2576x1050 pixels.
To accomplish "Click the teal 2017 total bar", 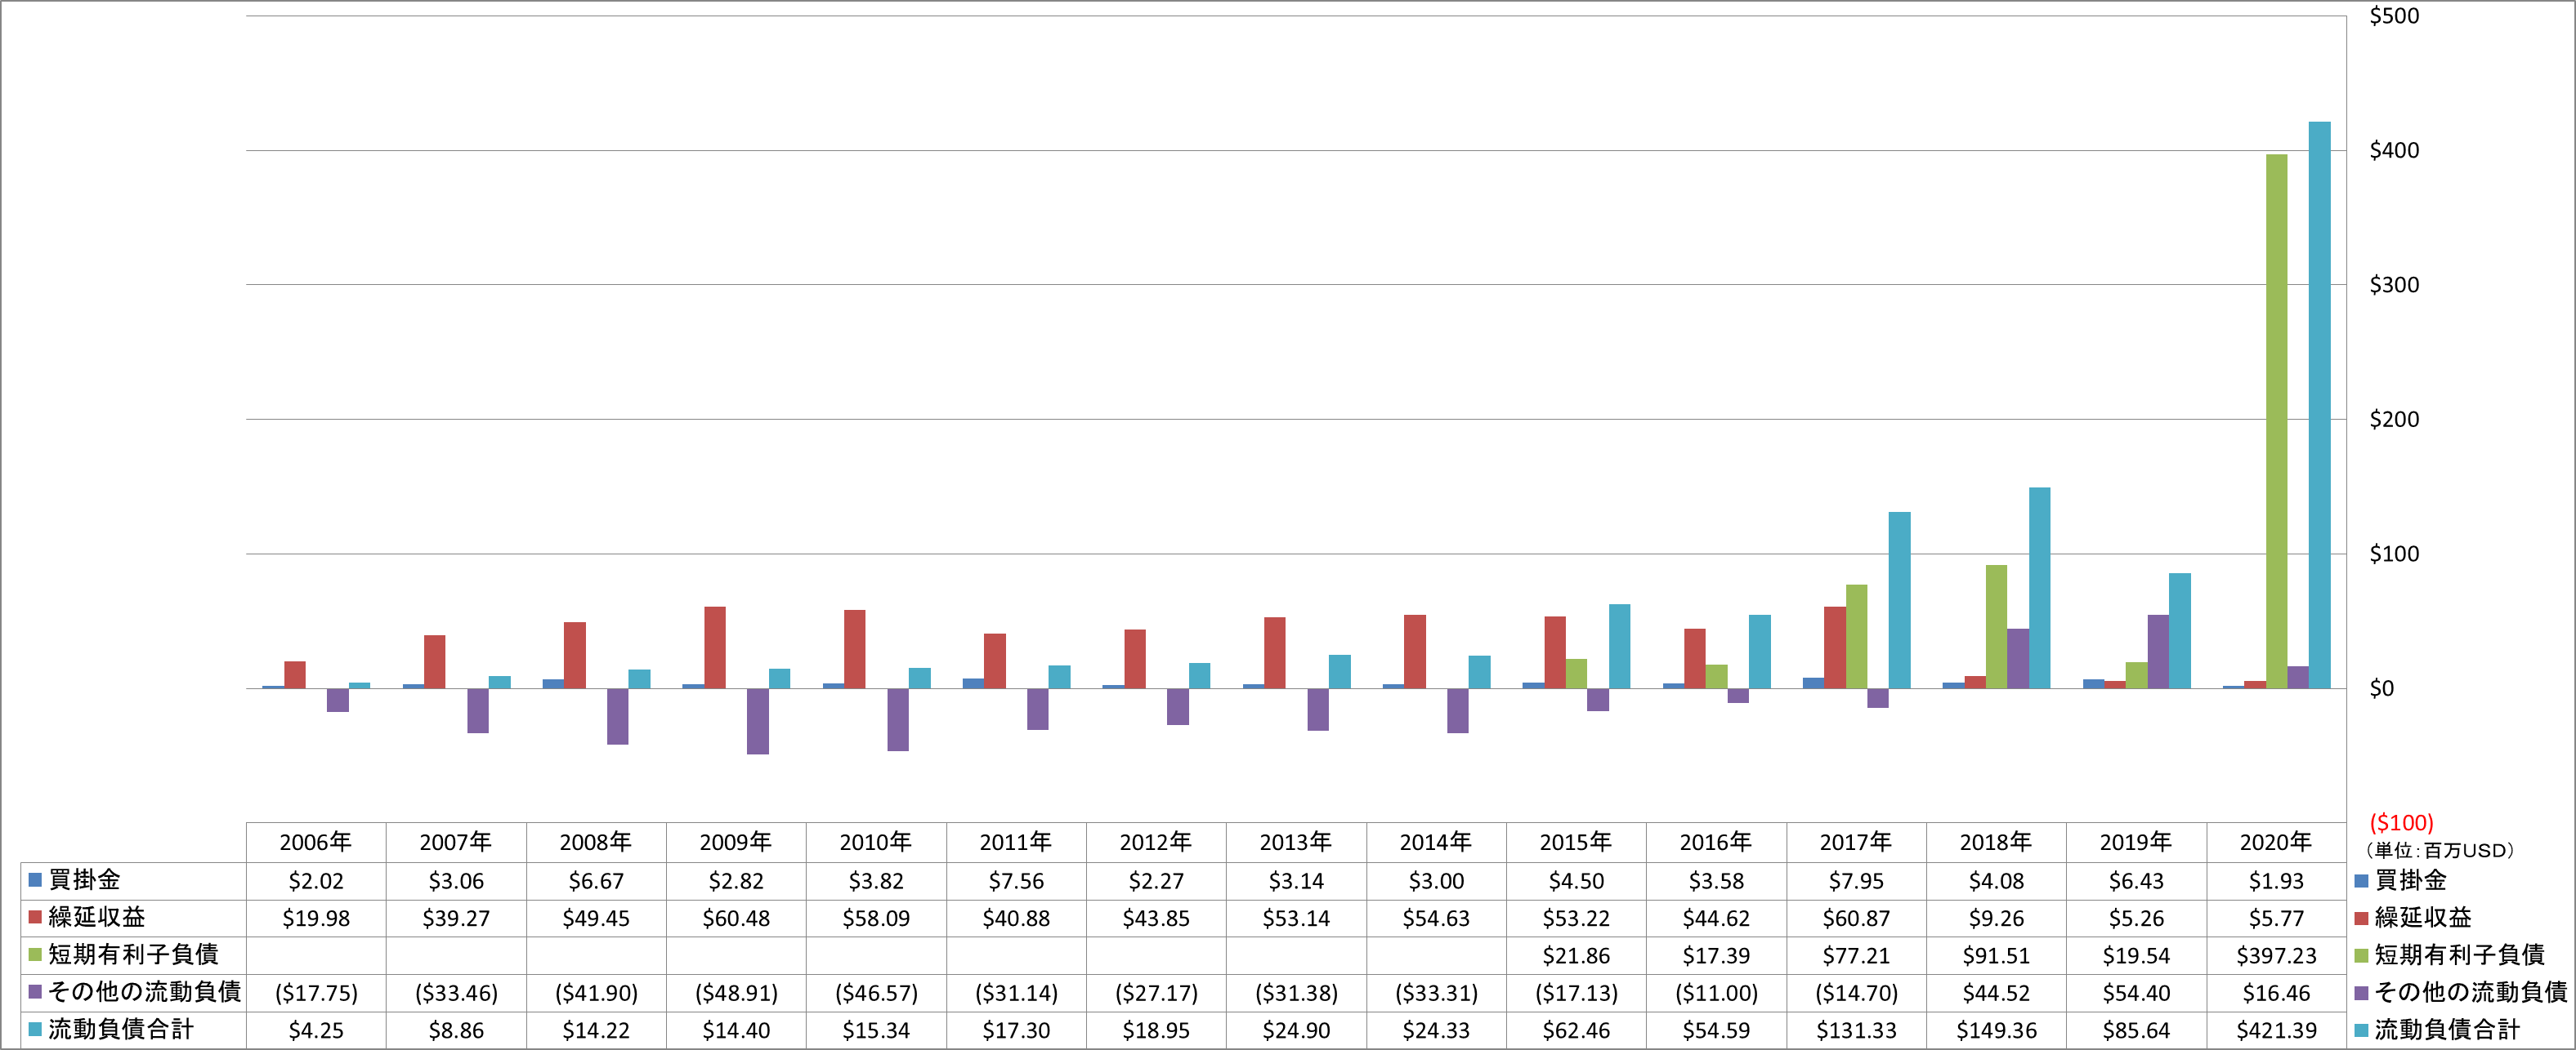I will click(1899, 599).
